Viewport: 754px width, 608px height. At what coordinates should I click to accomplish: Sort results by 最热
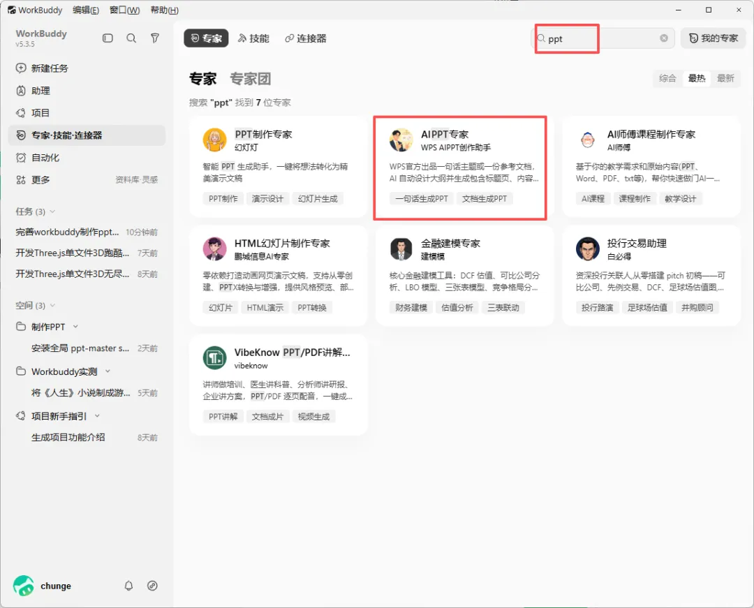tap(696, 78)
